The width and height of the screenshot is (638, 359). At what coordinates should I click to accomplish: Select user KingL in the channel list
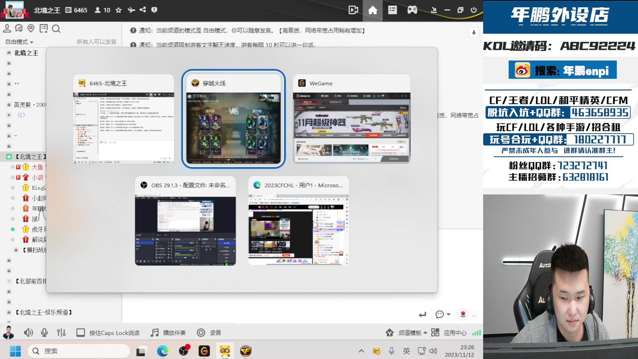coord(39,188)
